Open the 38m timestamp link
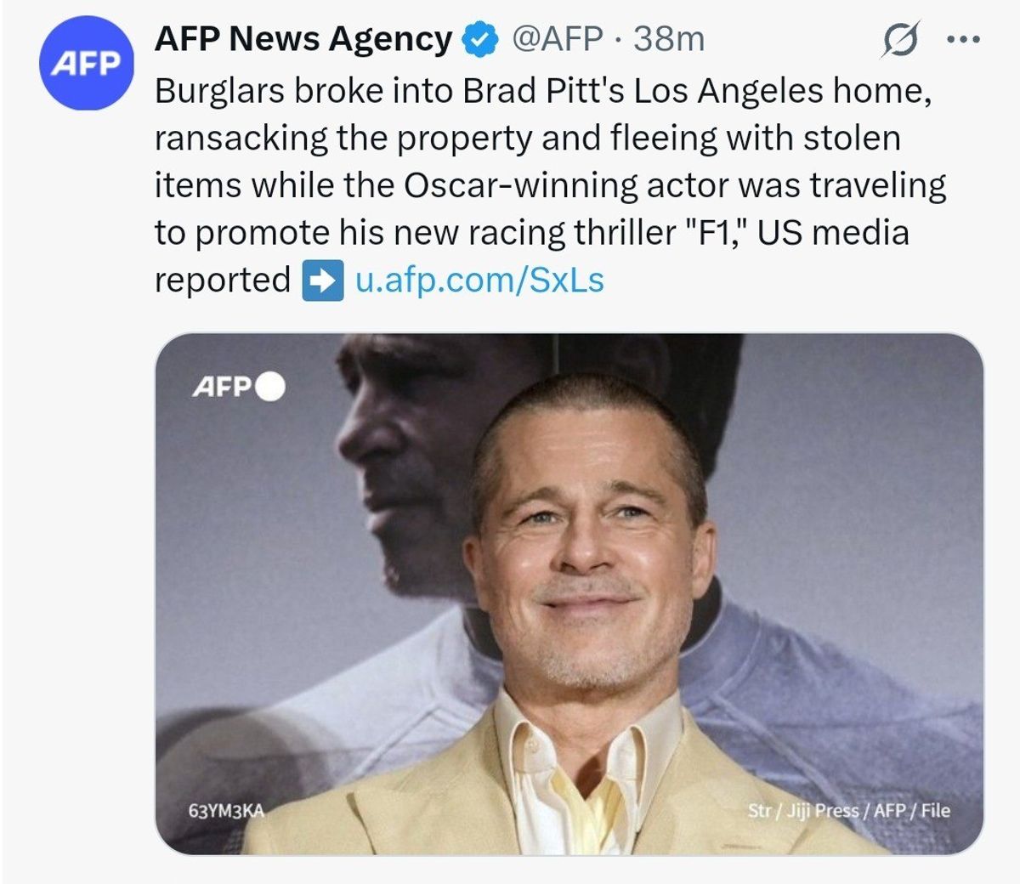 pyautogui.click(x=669, y=39)
